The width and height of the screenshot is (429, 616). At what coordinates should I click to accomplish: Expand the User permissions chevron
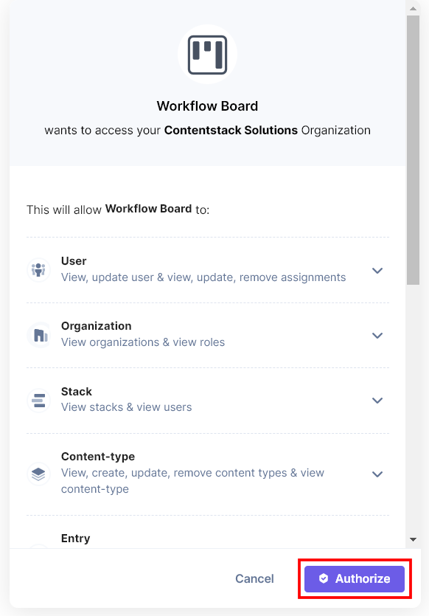click(377, 270)
